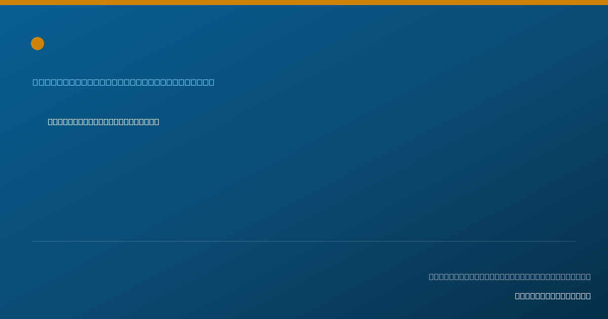
Task: Select the white footer text at bottom right
Action: 553,296
